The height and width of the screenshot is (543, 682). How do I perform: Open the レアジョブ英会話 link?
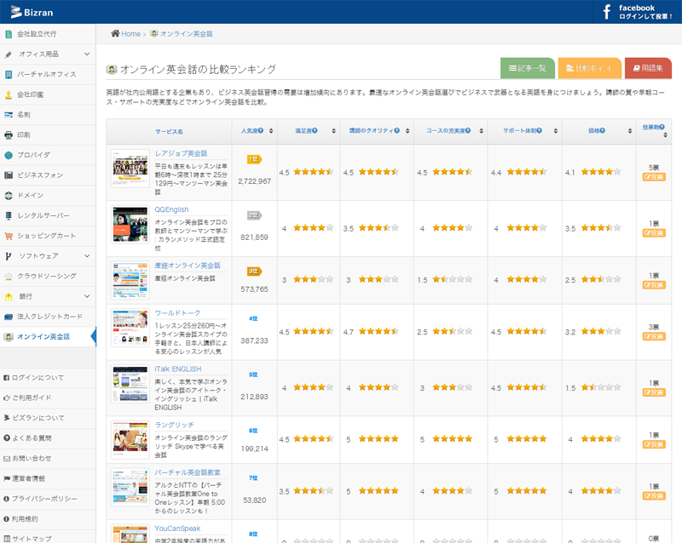(181, 153)
